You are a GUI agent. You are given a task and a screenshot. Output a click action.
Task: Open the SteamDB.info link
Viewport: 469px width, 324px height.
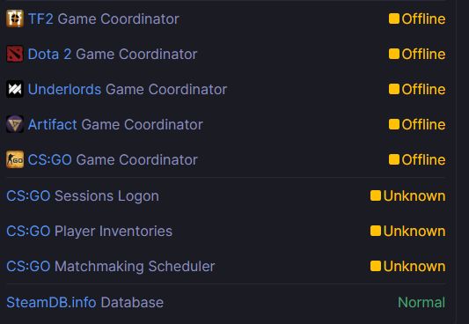pos(51,303)
